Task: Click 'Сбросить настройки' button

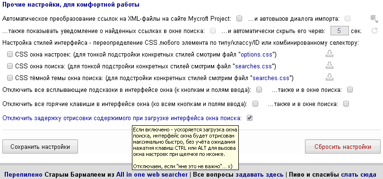Action: tap(343, 146)
